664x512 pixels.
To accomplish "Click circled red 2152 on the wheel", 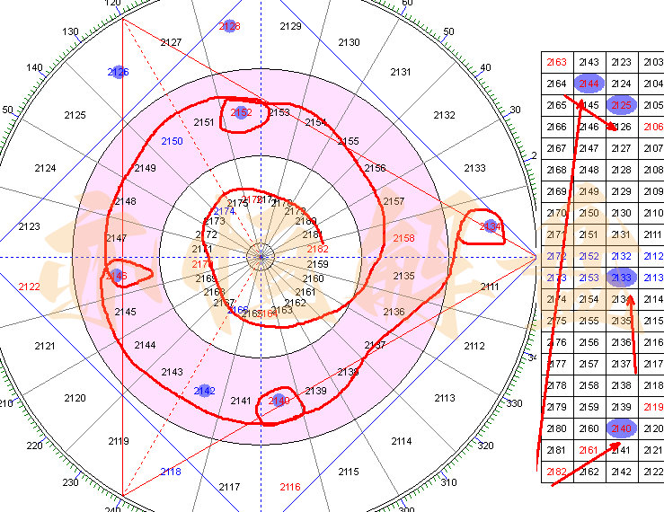I will (x=242, y=112).
